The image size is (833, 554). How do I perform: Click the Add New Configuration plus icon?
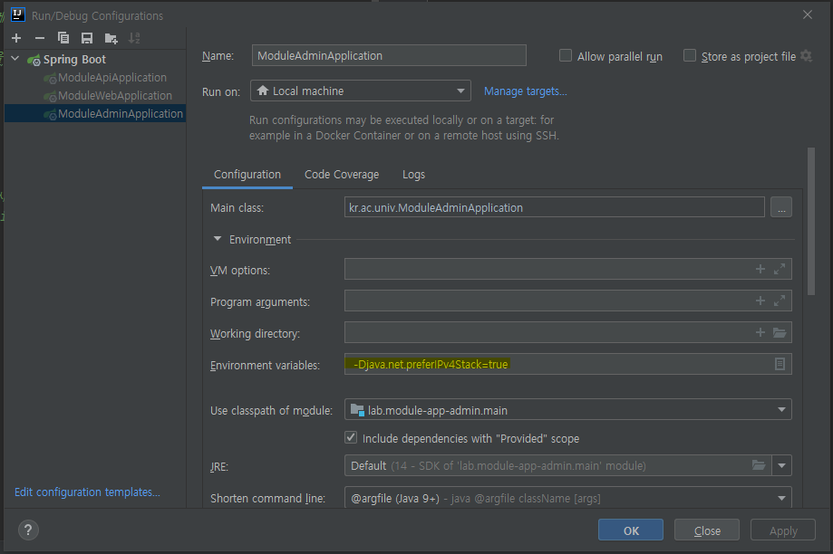[16, 38]
